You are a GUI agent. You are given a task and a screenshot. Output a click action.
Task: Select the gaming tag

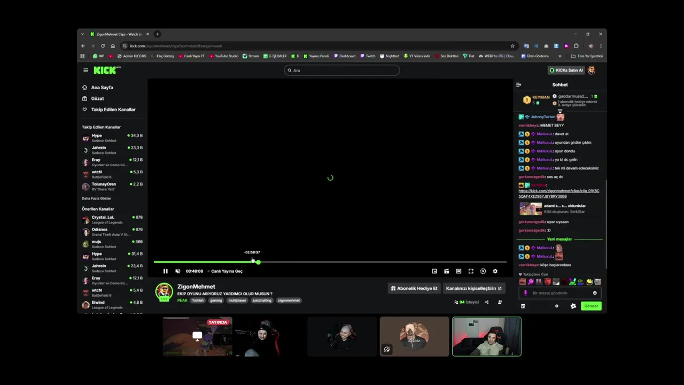coord(216,301)
